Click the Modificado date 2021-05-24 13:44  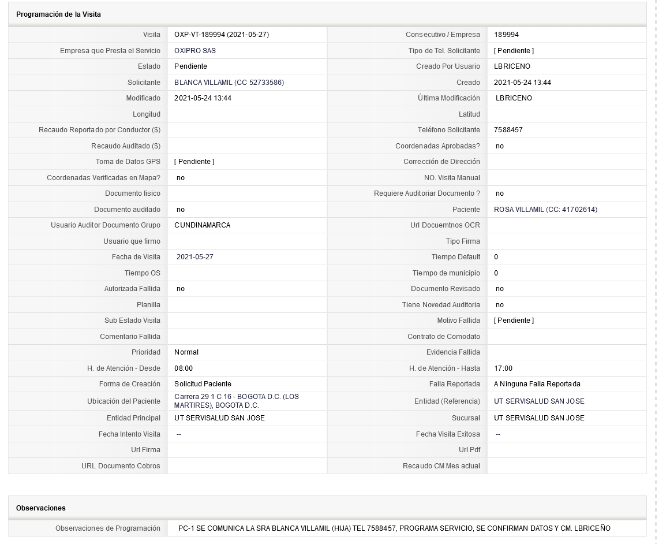coord(203,98)
